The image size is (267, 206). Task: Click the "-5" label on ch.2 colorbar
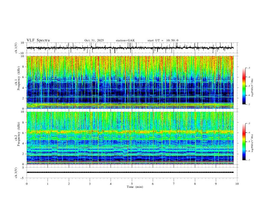[x=249, y=142]
